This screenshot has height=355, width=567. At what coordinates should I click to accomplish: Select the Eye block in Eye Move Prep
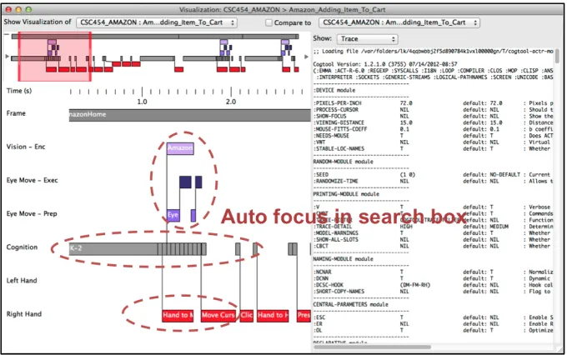173,215
